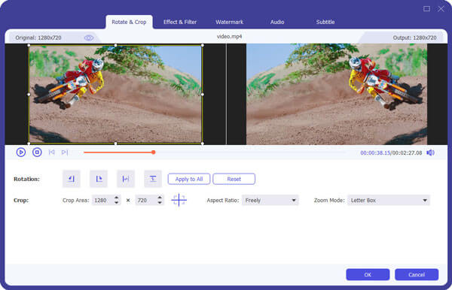The width and height of the screenshot is (452, 290).
Task: Click the Apply to All button
Action: 189,179
